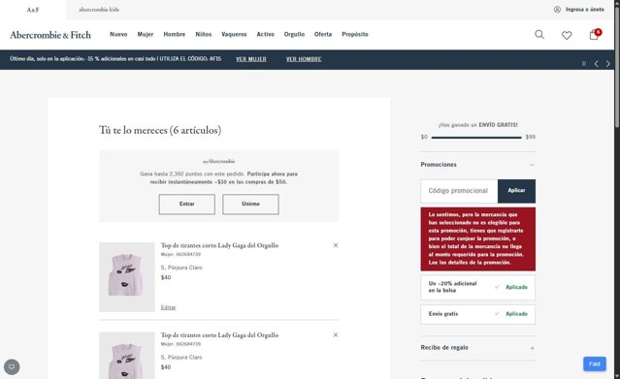Remove first Lady Gaga top with X
The image size is (620, 379).
[336, 245]
